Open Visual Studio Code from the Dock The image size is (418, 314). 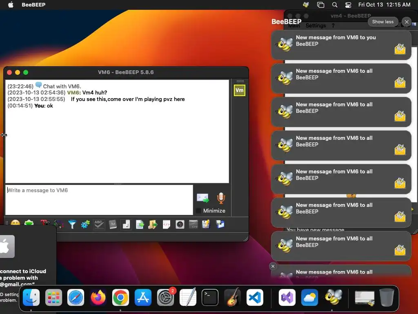[x=255, y=297]
